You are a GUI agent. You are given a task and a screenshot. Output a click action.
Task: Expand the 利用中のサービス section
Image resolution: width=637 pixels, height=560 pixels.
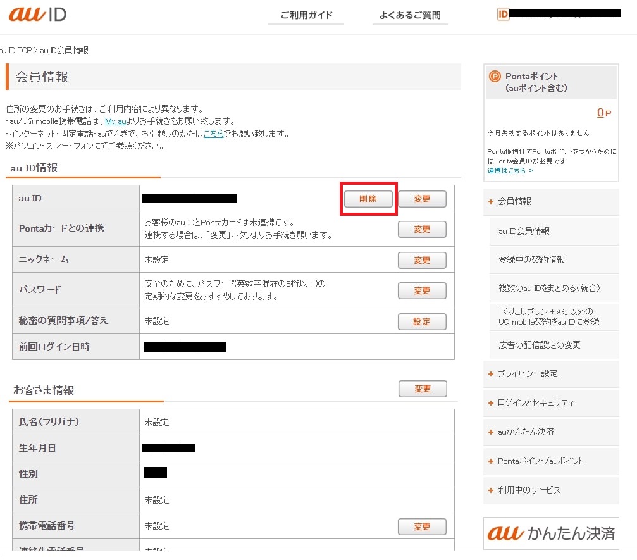coord(551,490)
